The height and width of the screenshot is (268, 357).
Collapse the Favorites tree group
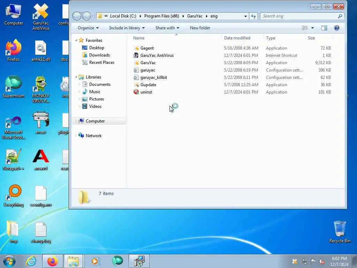[x=76, y=40]
